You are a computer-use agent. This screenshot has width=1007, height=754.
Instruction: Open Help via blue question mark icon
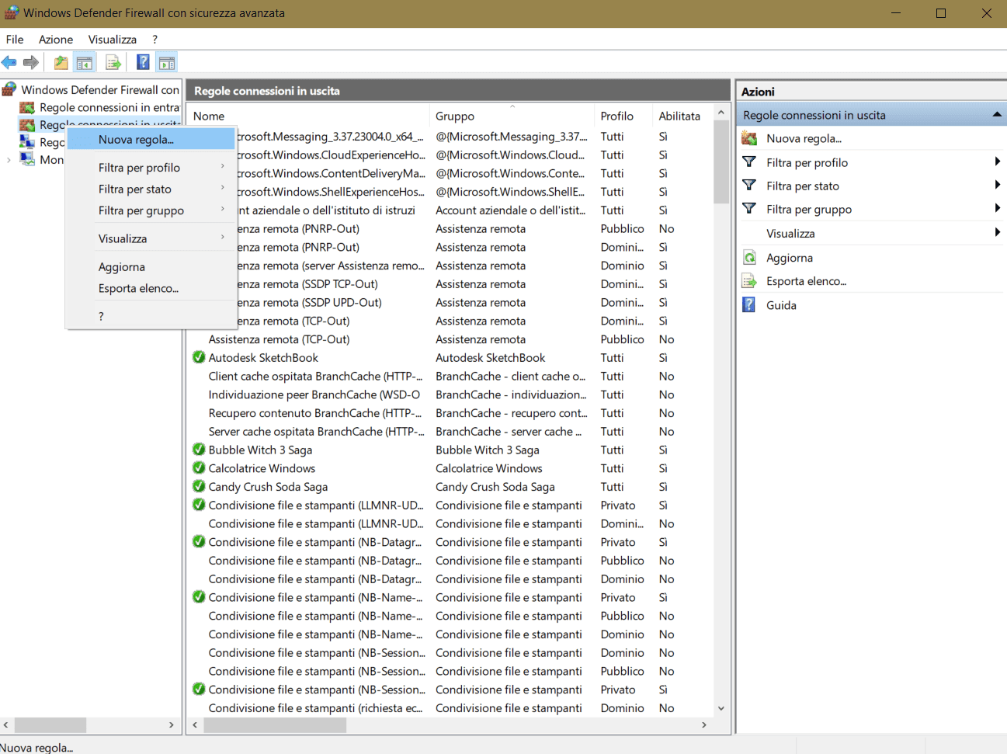[x=143, y=63]
